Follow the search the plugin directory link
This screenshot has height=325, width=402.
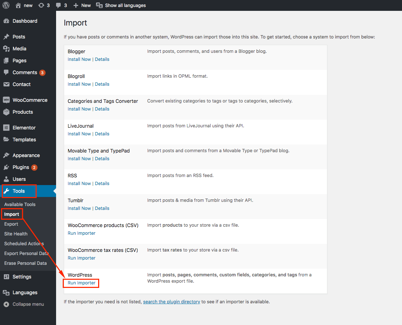pos(171,302)
